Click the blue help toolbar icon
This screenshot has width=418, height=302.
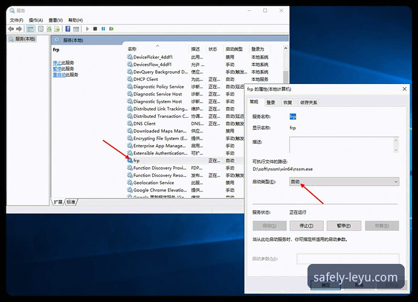tap(68, 29)
